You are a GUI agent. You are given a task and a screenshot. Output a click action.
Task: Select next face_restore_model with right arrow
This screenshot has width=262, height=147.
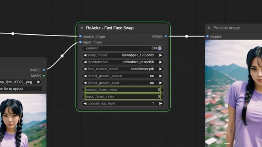pos(160,69)
